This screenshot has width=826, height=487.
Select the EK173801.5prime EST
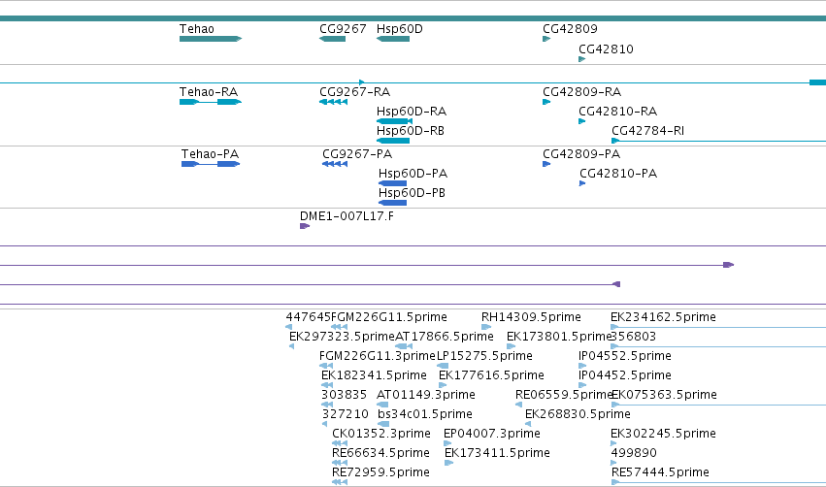click(x=511, y=346)
